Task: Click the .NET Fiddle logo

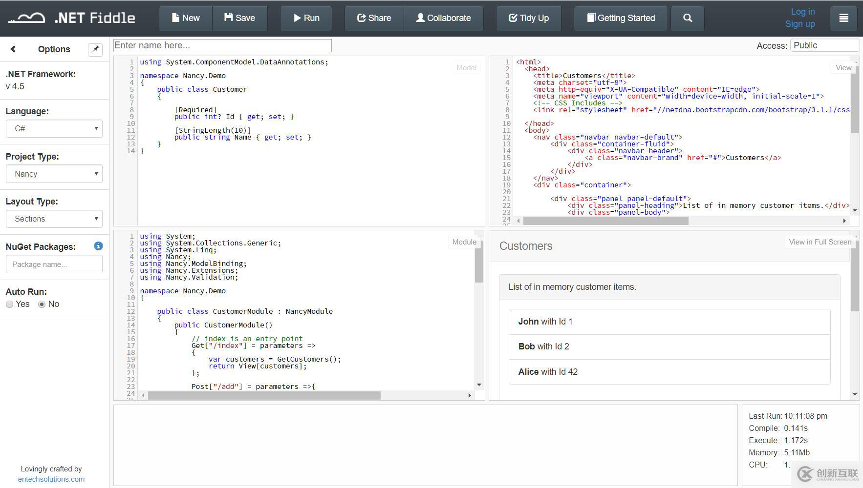Action: [x=72, y=18]
